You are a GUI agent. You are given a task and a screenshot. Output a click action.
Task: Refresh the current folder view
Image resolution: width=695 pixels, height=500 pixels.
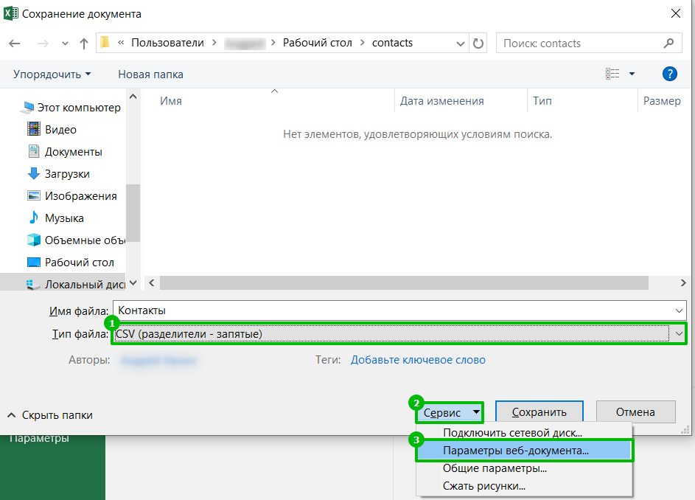click(x=479, y=44)
